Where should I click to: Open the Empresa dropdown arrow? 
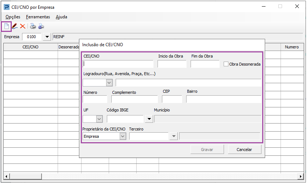click(47, 37)
